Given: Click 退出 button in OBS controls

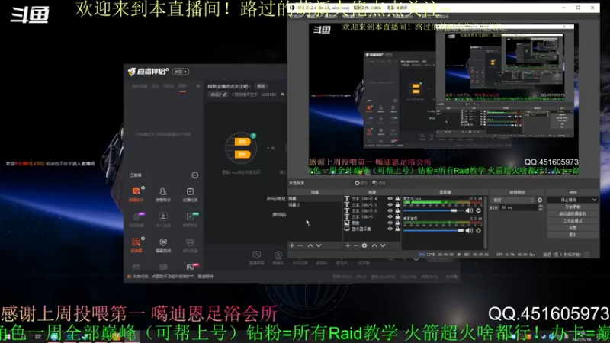Looking at the screenshot, I should 573,235.
